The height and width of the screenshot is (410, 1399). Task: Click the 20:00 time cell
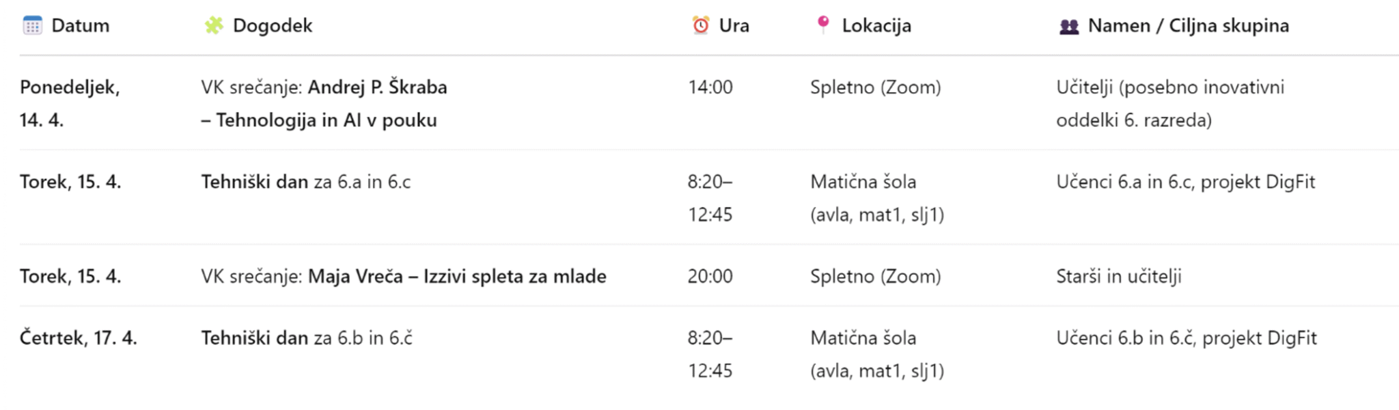click(x=710, y=276)
